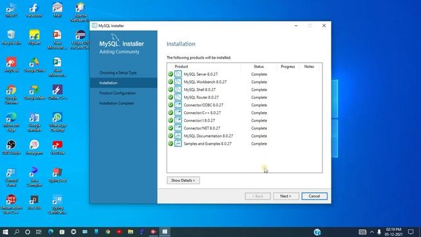Open the This PC desktop icon
This screenshot has height=237, width=421.
click(11, 11)
